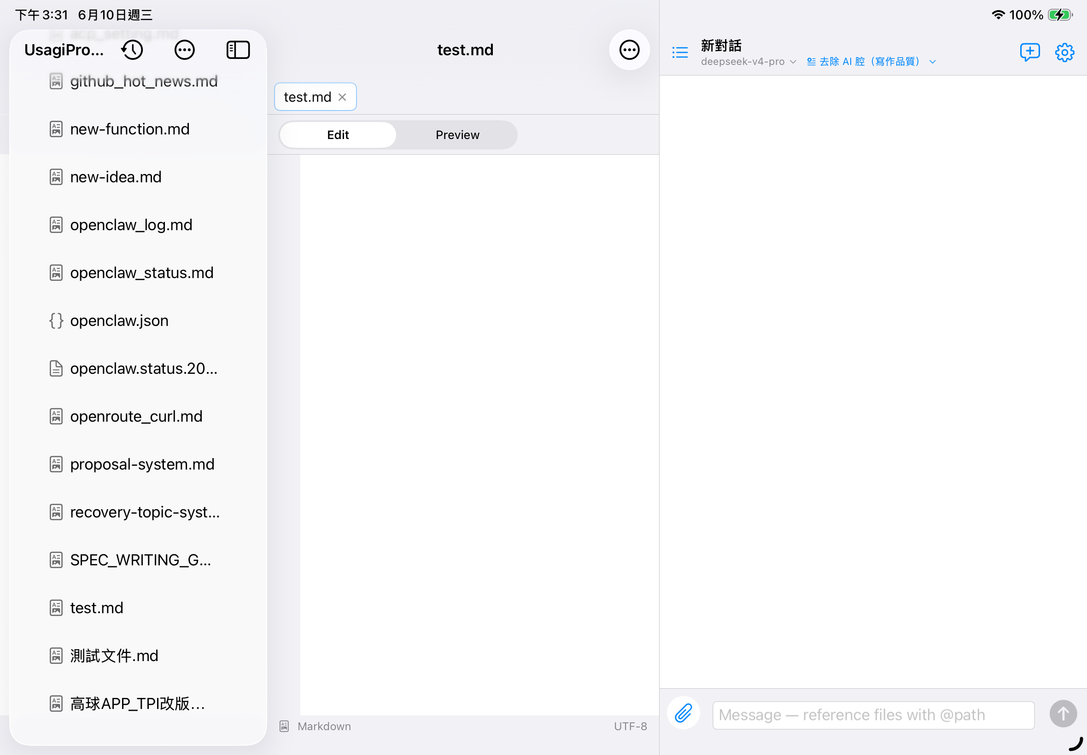Image resolution: width=1087 pixels, height=755 pixels.
Task: Click the UTF-8 encoding label
Action: pos(631,726)
